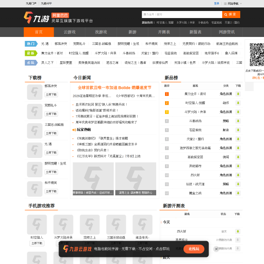The image size is (264, 264).
Task: Click download arrow for rank 8 高能探宝团
Action: point(238,157)
